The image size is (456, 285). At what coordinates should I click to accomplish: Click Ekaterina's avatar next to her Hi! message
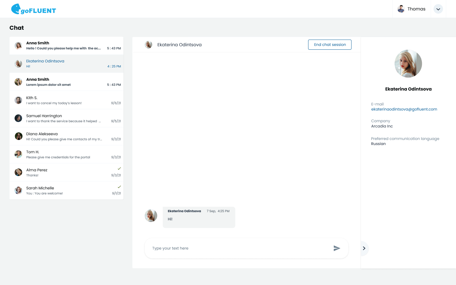pyautogui.click(x=151, y=215)
